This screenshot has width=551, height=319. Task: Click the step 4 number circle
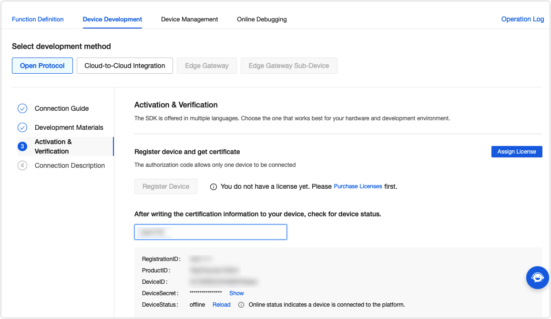pos(22,165)
